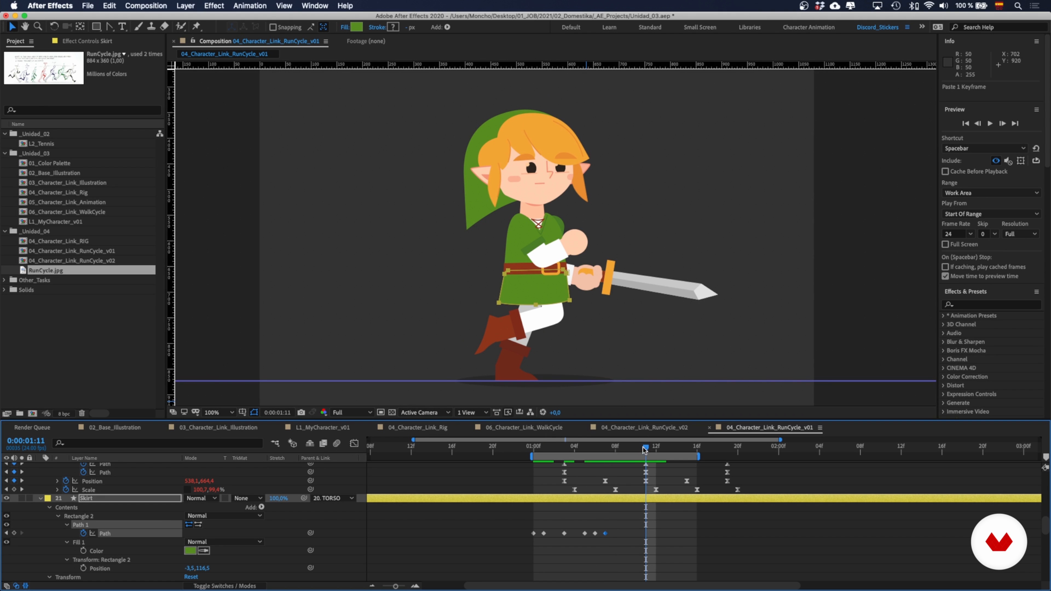
Task: Uncheck Move time to preview time
Action: [x=945, y=276]
